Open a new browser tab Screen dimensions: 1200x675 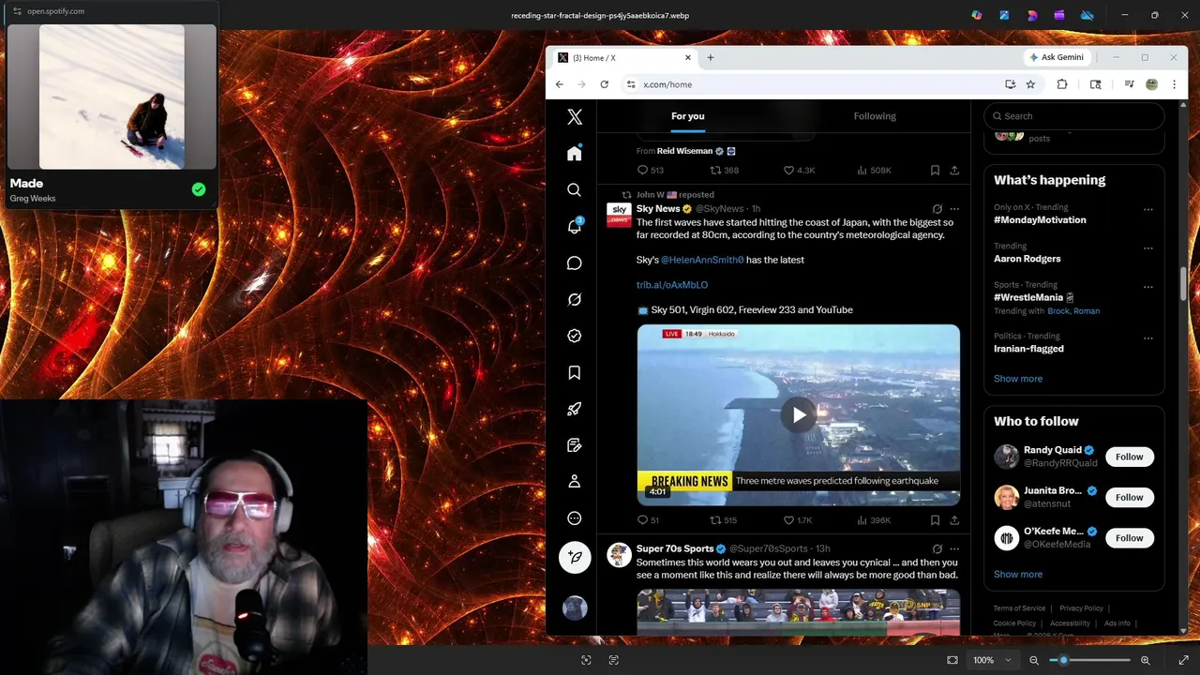point(710,57)
